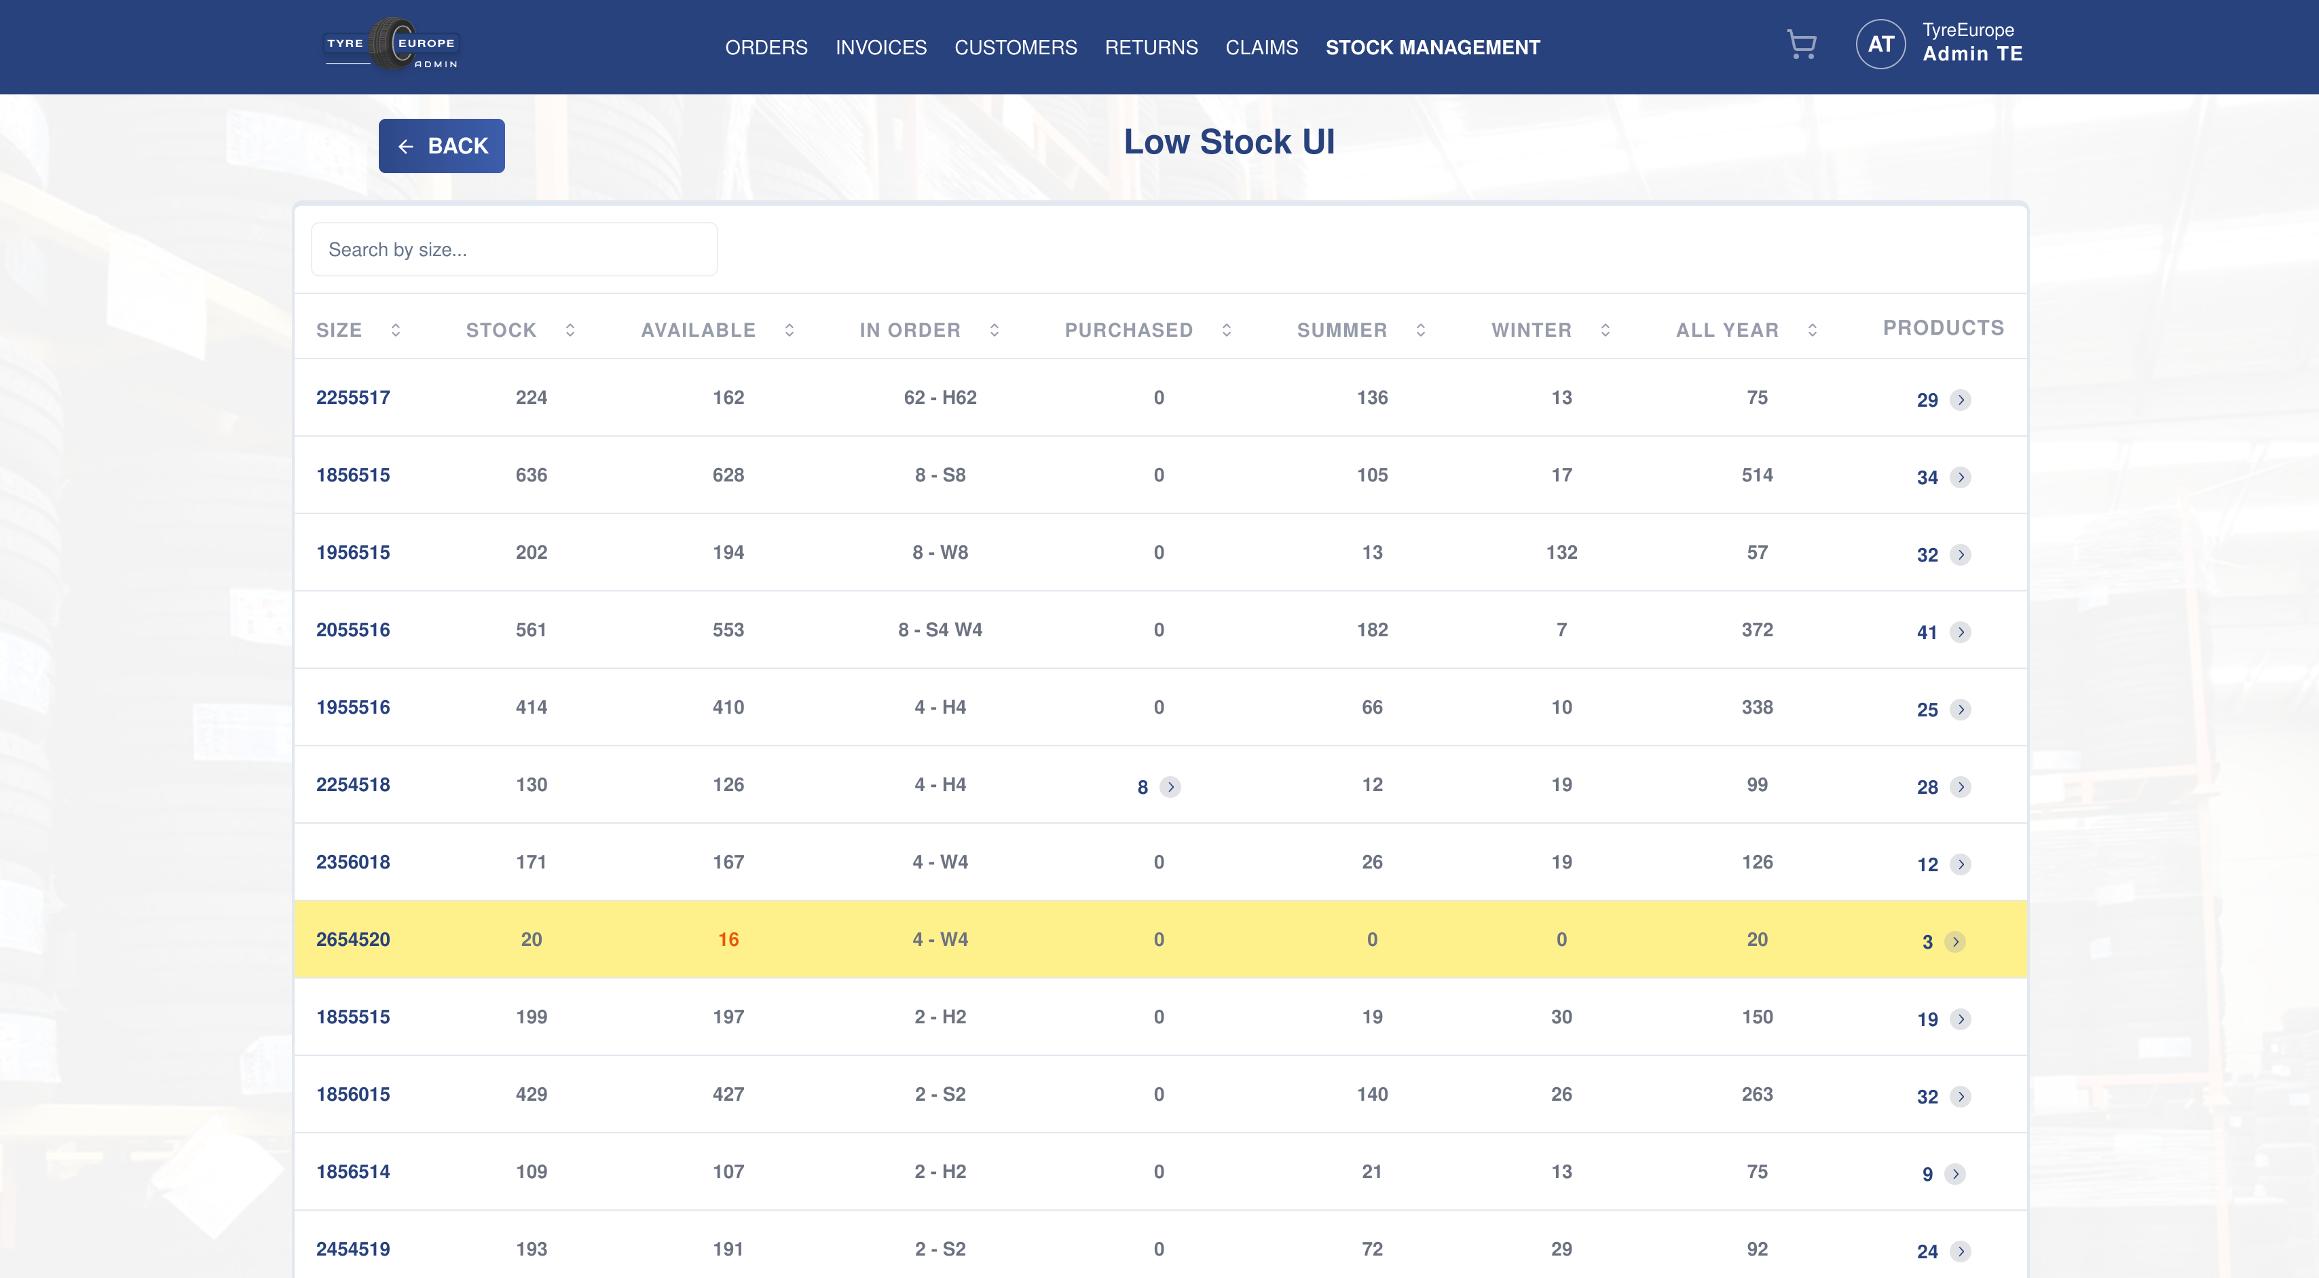Screen dimensions: 2319x1278
Task: Click the In Order cell '8 - S4 W4'
Action: (940, 630)
